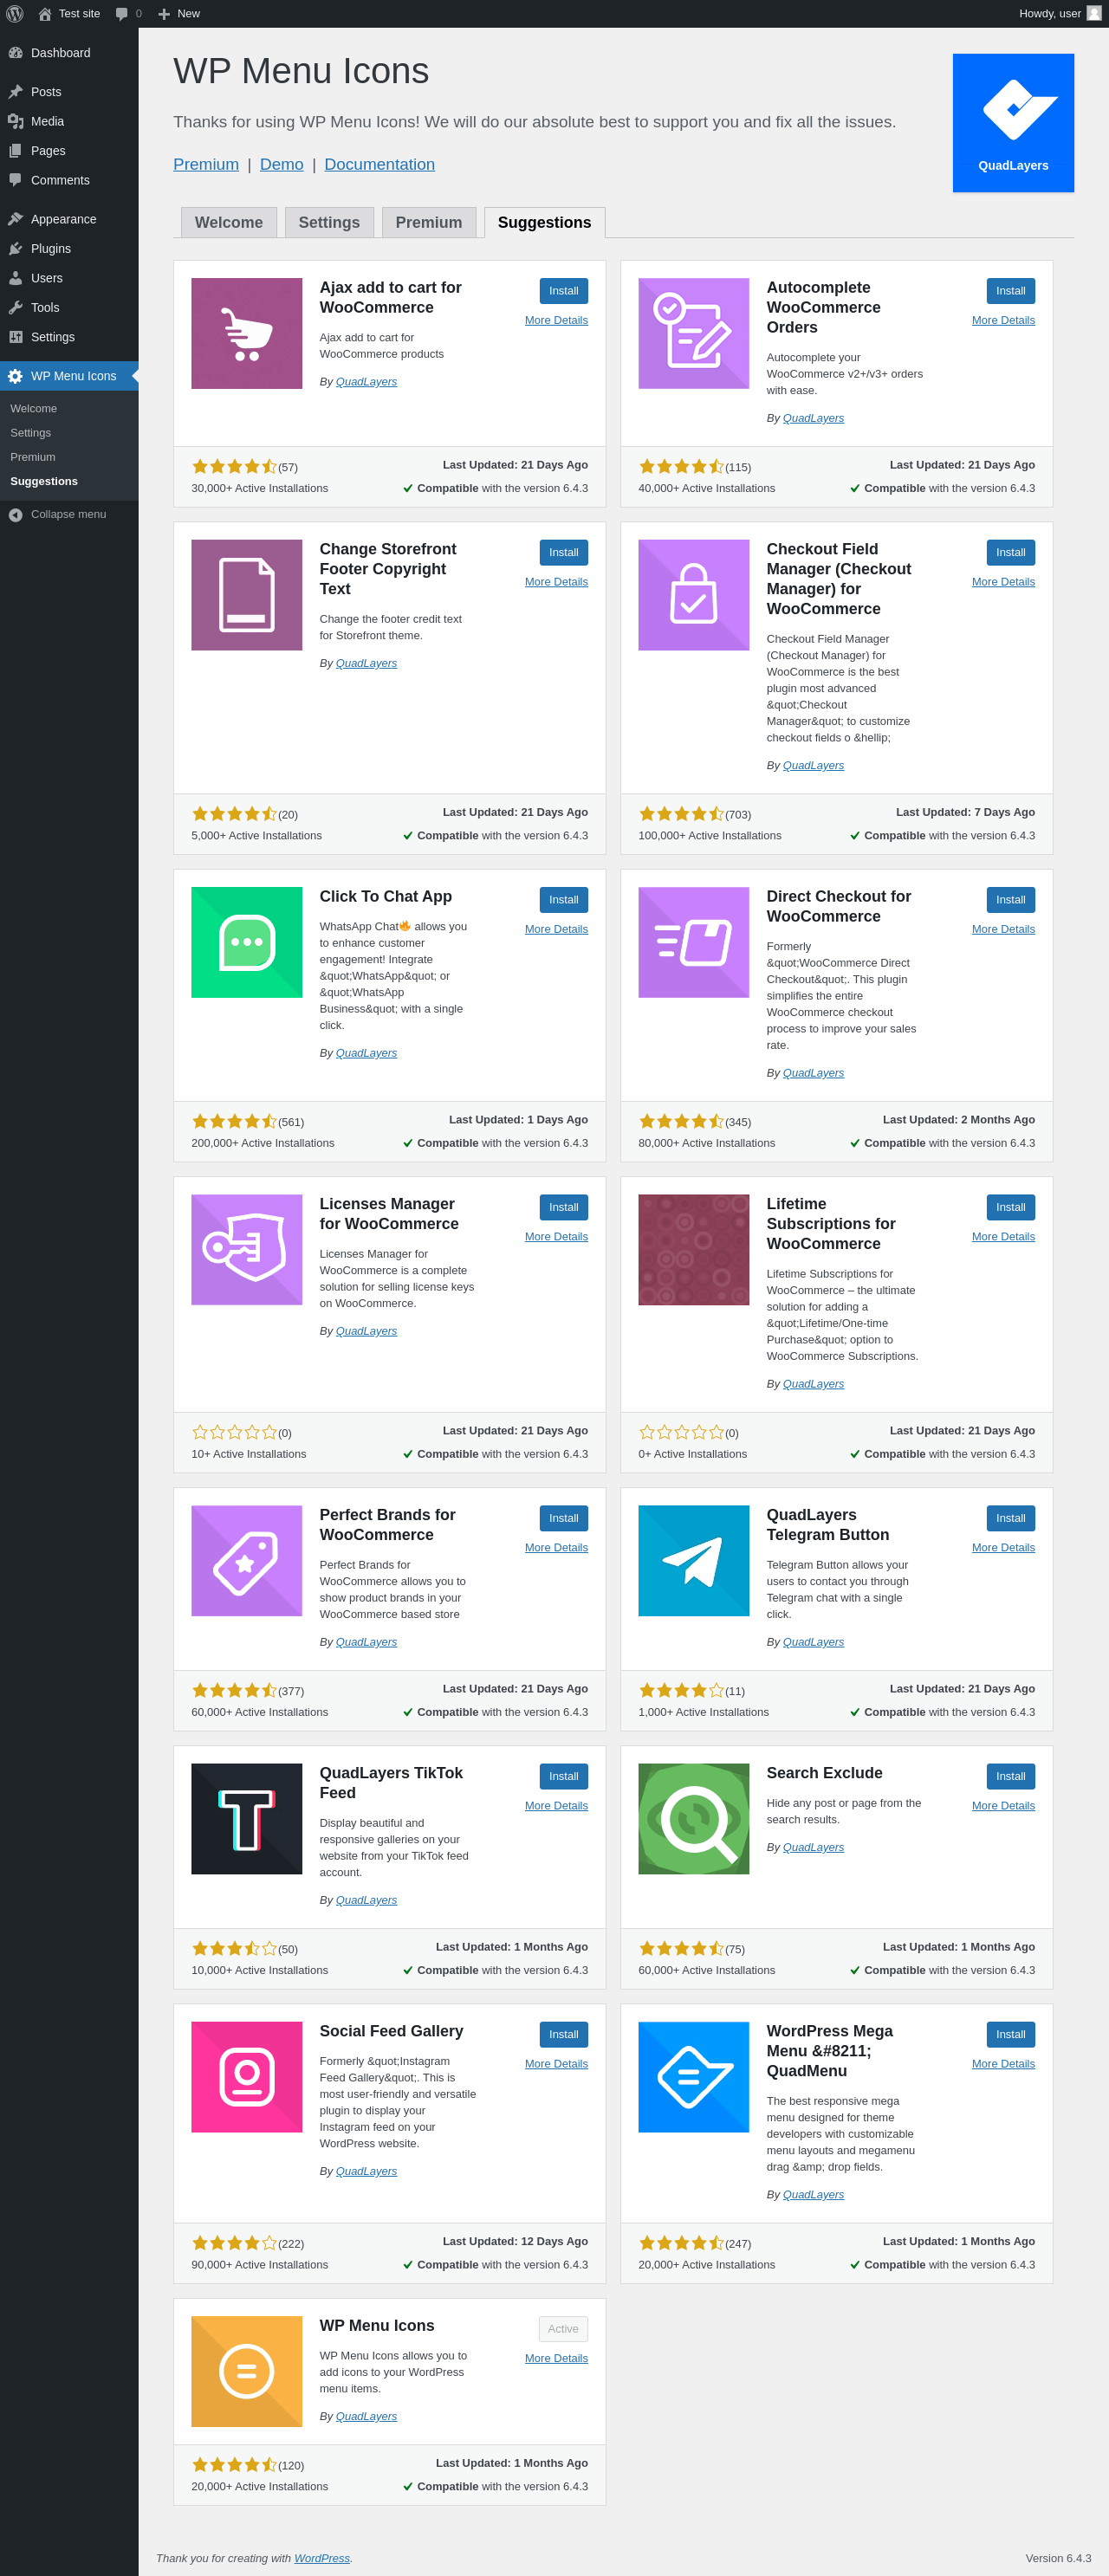Click the WP Menu Icons gear icon
The height and width of the screenshot is (2576, 1109).
pyautogui.click(x=15, y=376)
